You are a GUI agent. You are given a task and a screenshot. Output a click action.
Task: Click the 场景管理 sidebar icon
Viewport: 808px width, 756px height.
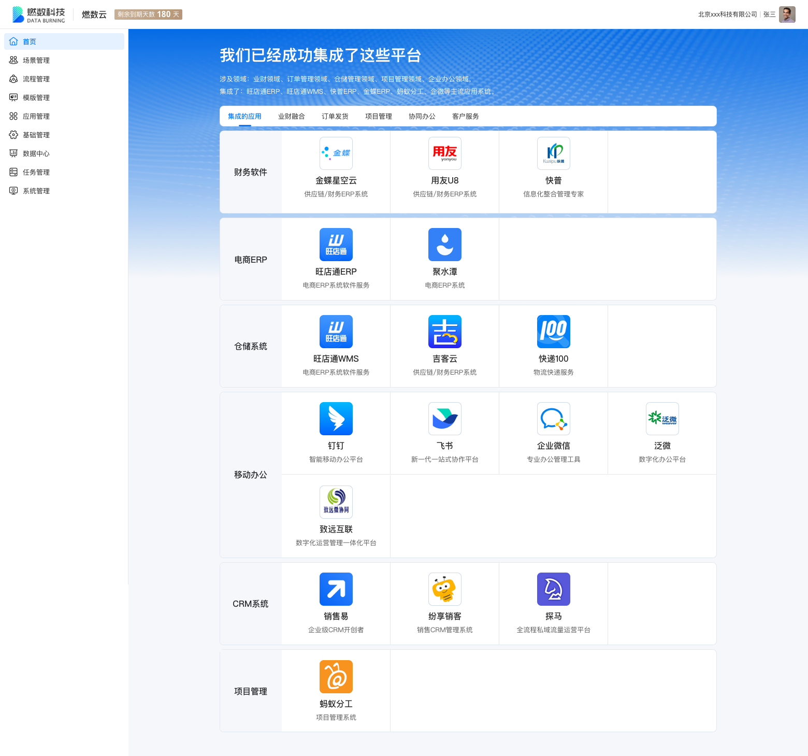(x=13, y=60)
